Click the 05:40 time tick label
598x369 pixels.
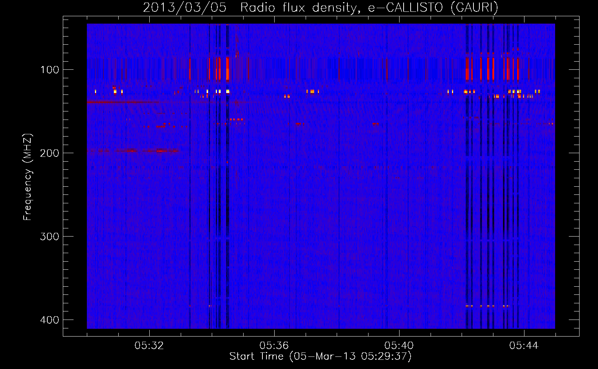(399, 346)
